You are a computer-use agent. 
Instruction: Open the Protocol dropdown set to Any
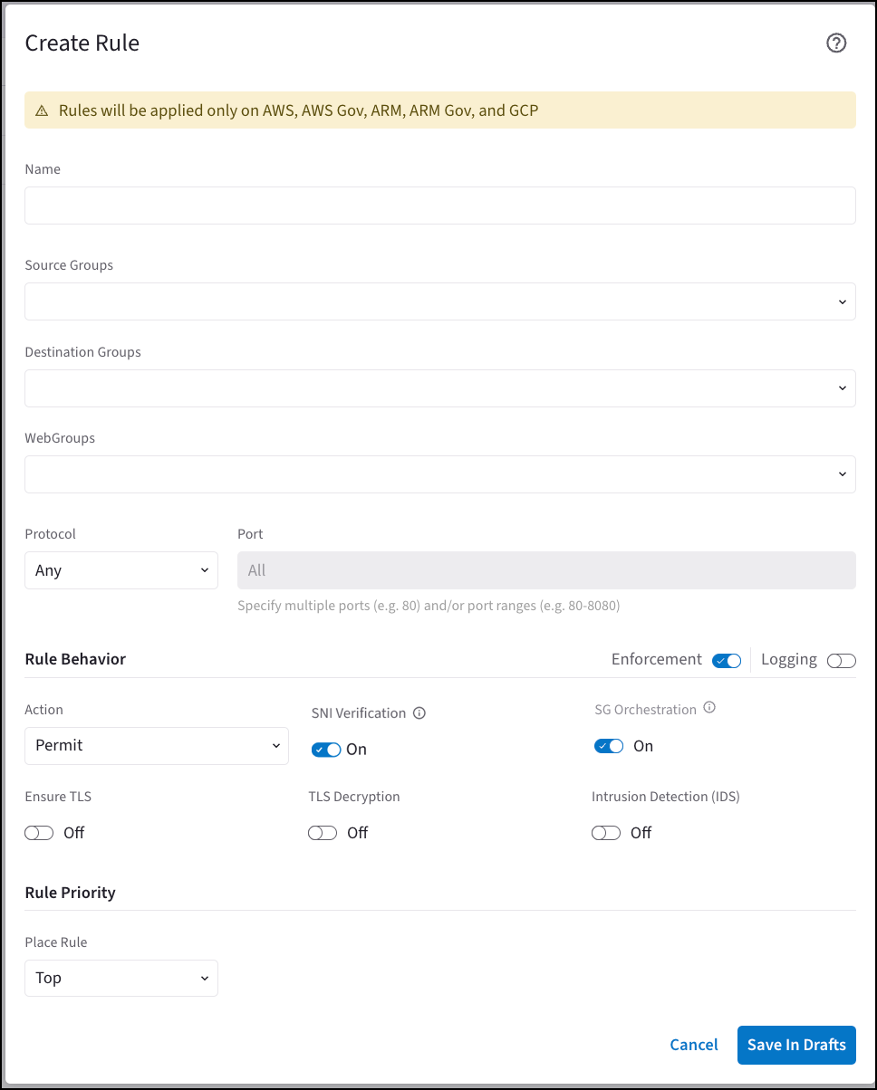click(x=121, y=570)
